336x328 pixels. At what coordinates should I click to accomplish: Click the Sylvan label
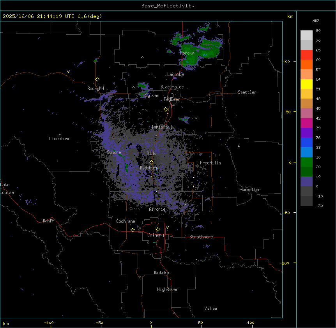[152, 95]
